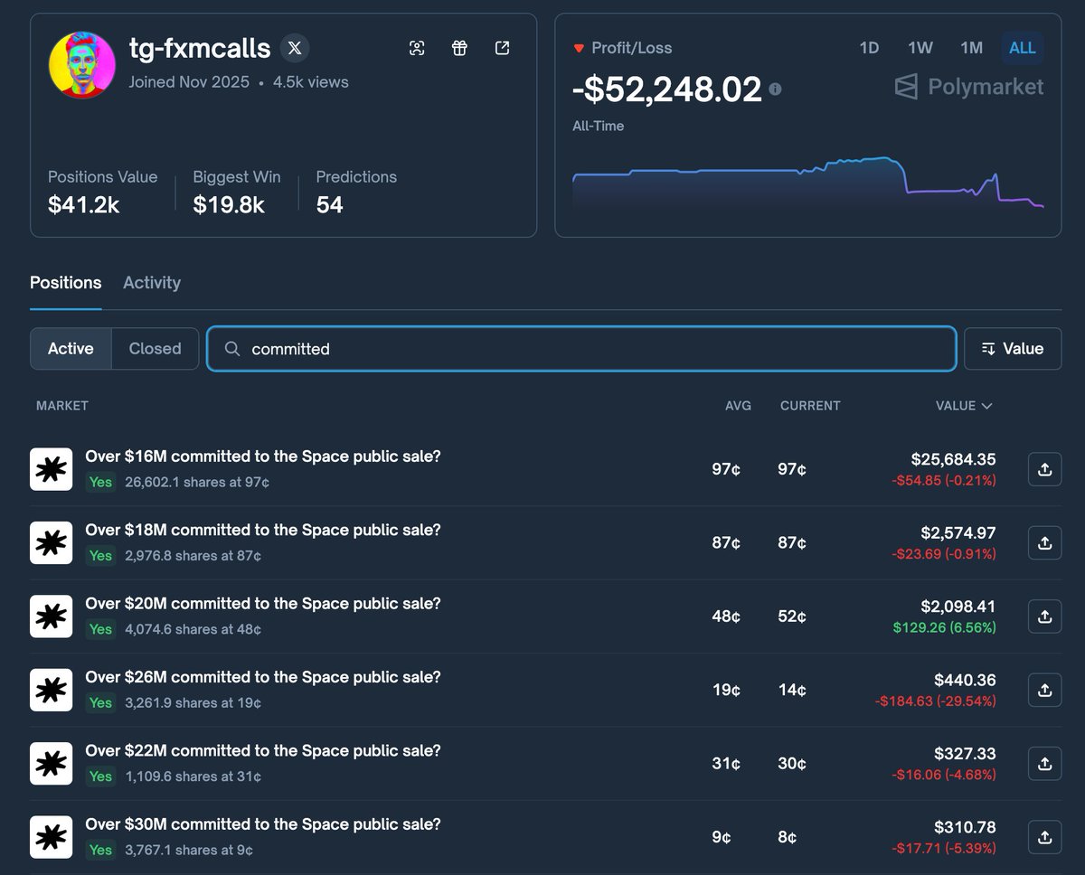Share the Over $16M position

1044,469
